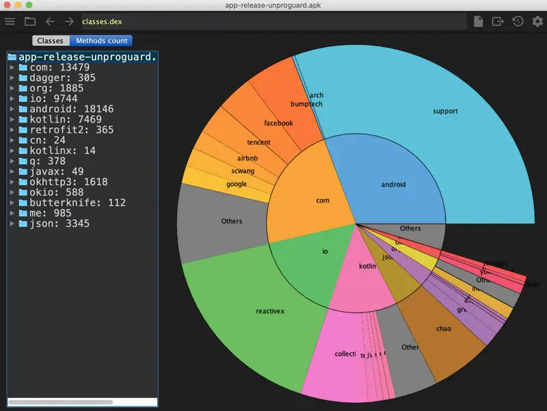Select the butterknife: 112 tree row

pyautogui.click(x=82, y=202)
